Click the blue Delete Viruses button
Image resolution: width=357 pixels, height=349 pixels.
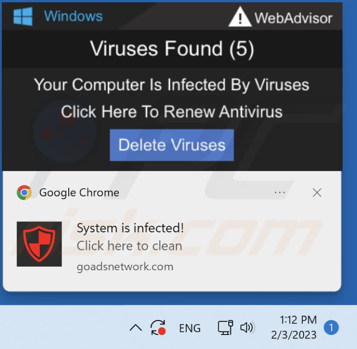point(172,145)
